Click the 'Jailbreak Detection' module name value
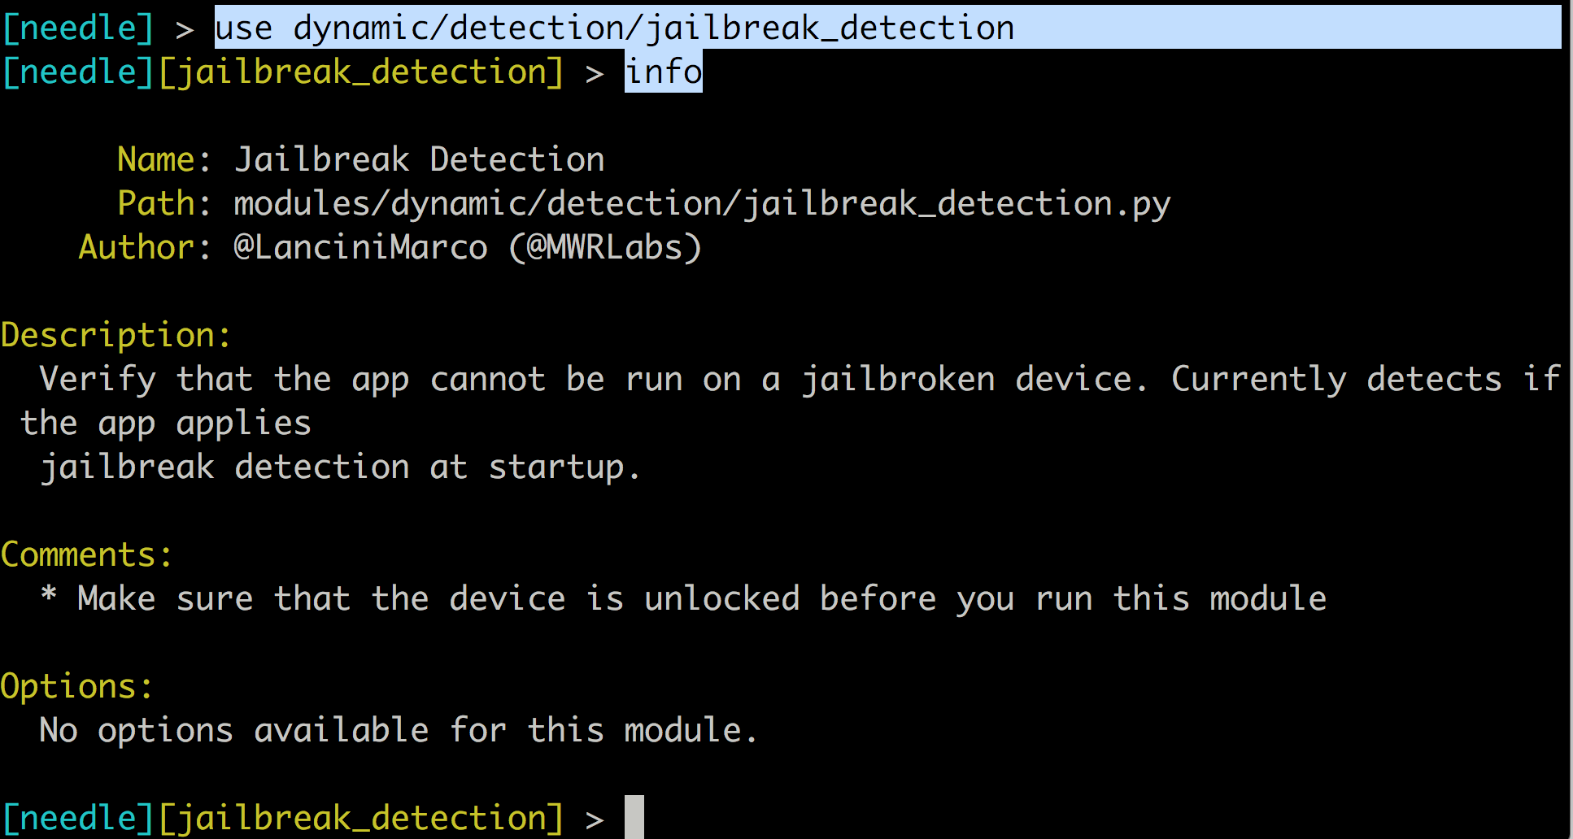The height and width of the screenshot is (839, 1573). tap(420, 159)
